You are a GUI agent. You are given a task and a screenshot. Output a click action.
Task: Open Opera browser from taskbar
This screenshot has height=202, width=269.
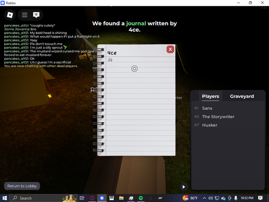pos(92,198)
